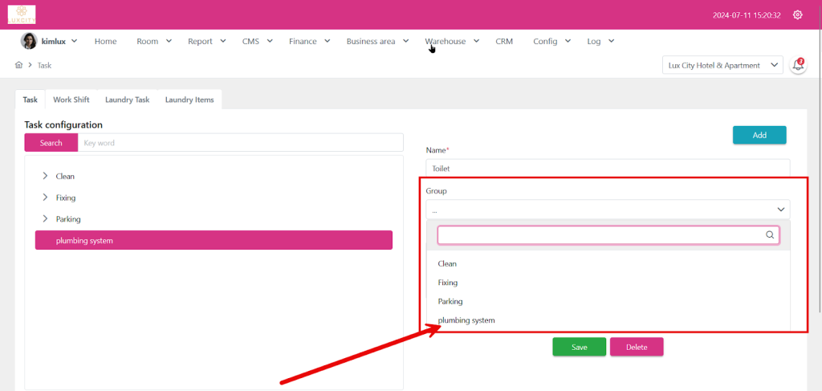
Task: Click the Key word search field
Action: (x=240, y=143)
